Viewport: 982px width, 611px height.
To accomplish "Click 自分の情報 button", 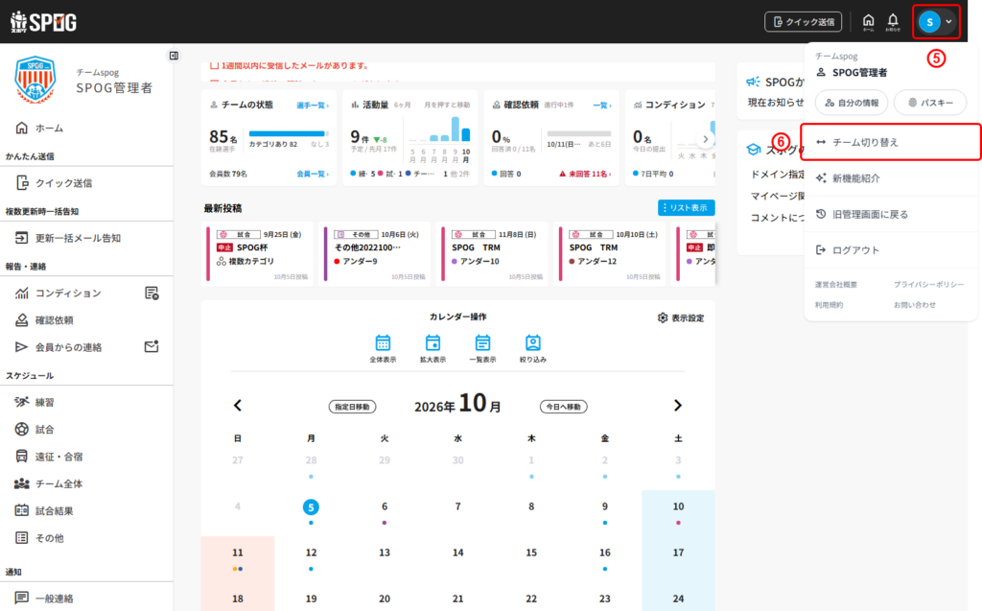I will tap(852, 103).
